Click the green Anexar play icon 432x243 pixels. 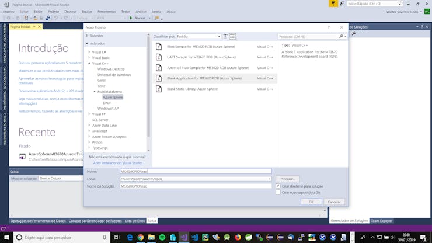(131, 18)
